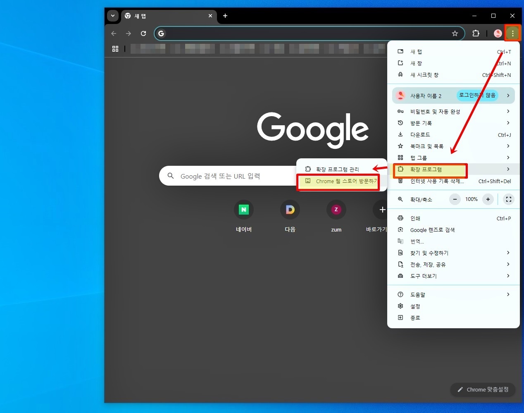
Task: Select 새 창 menu entry
Action: 453,63
